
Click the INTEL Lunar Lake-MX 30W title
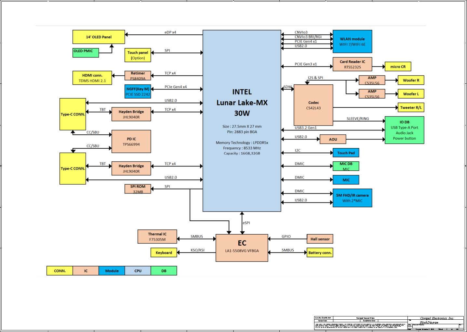(242, 103)
